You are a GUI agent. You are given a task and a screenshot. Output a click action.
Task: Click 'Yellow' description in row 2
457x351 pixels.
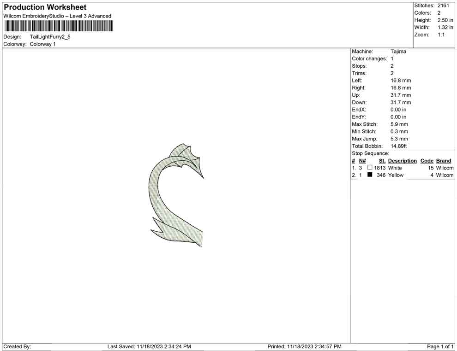396,175
